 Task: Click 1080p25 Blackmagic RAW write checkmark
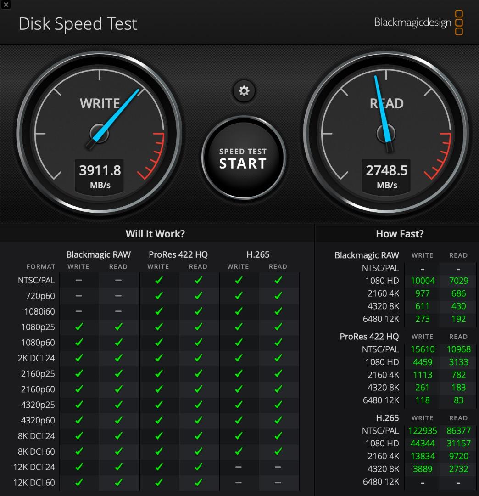click(79, 327)
